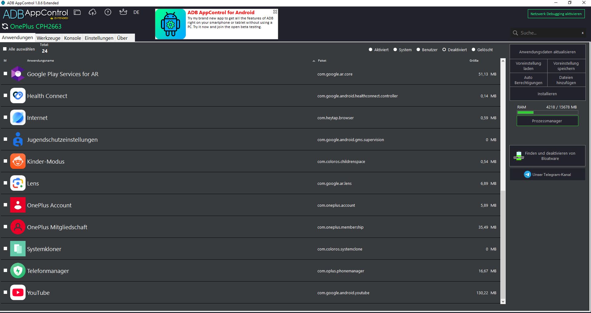This screenshot has width=591, height=313.
Task: Click the list scrollbar down arrow
Action: click(x=503, y=302)
